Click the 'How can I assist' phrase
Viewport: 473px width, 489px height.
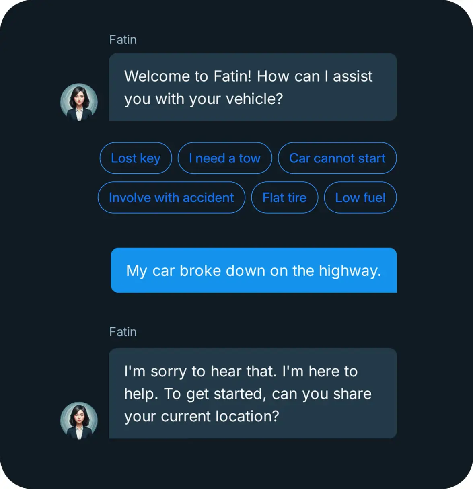[x=315, y=76]
